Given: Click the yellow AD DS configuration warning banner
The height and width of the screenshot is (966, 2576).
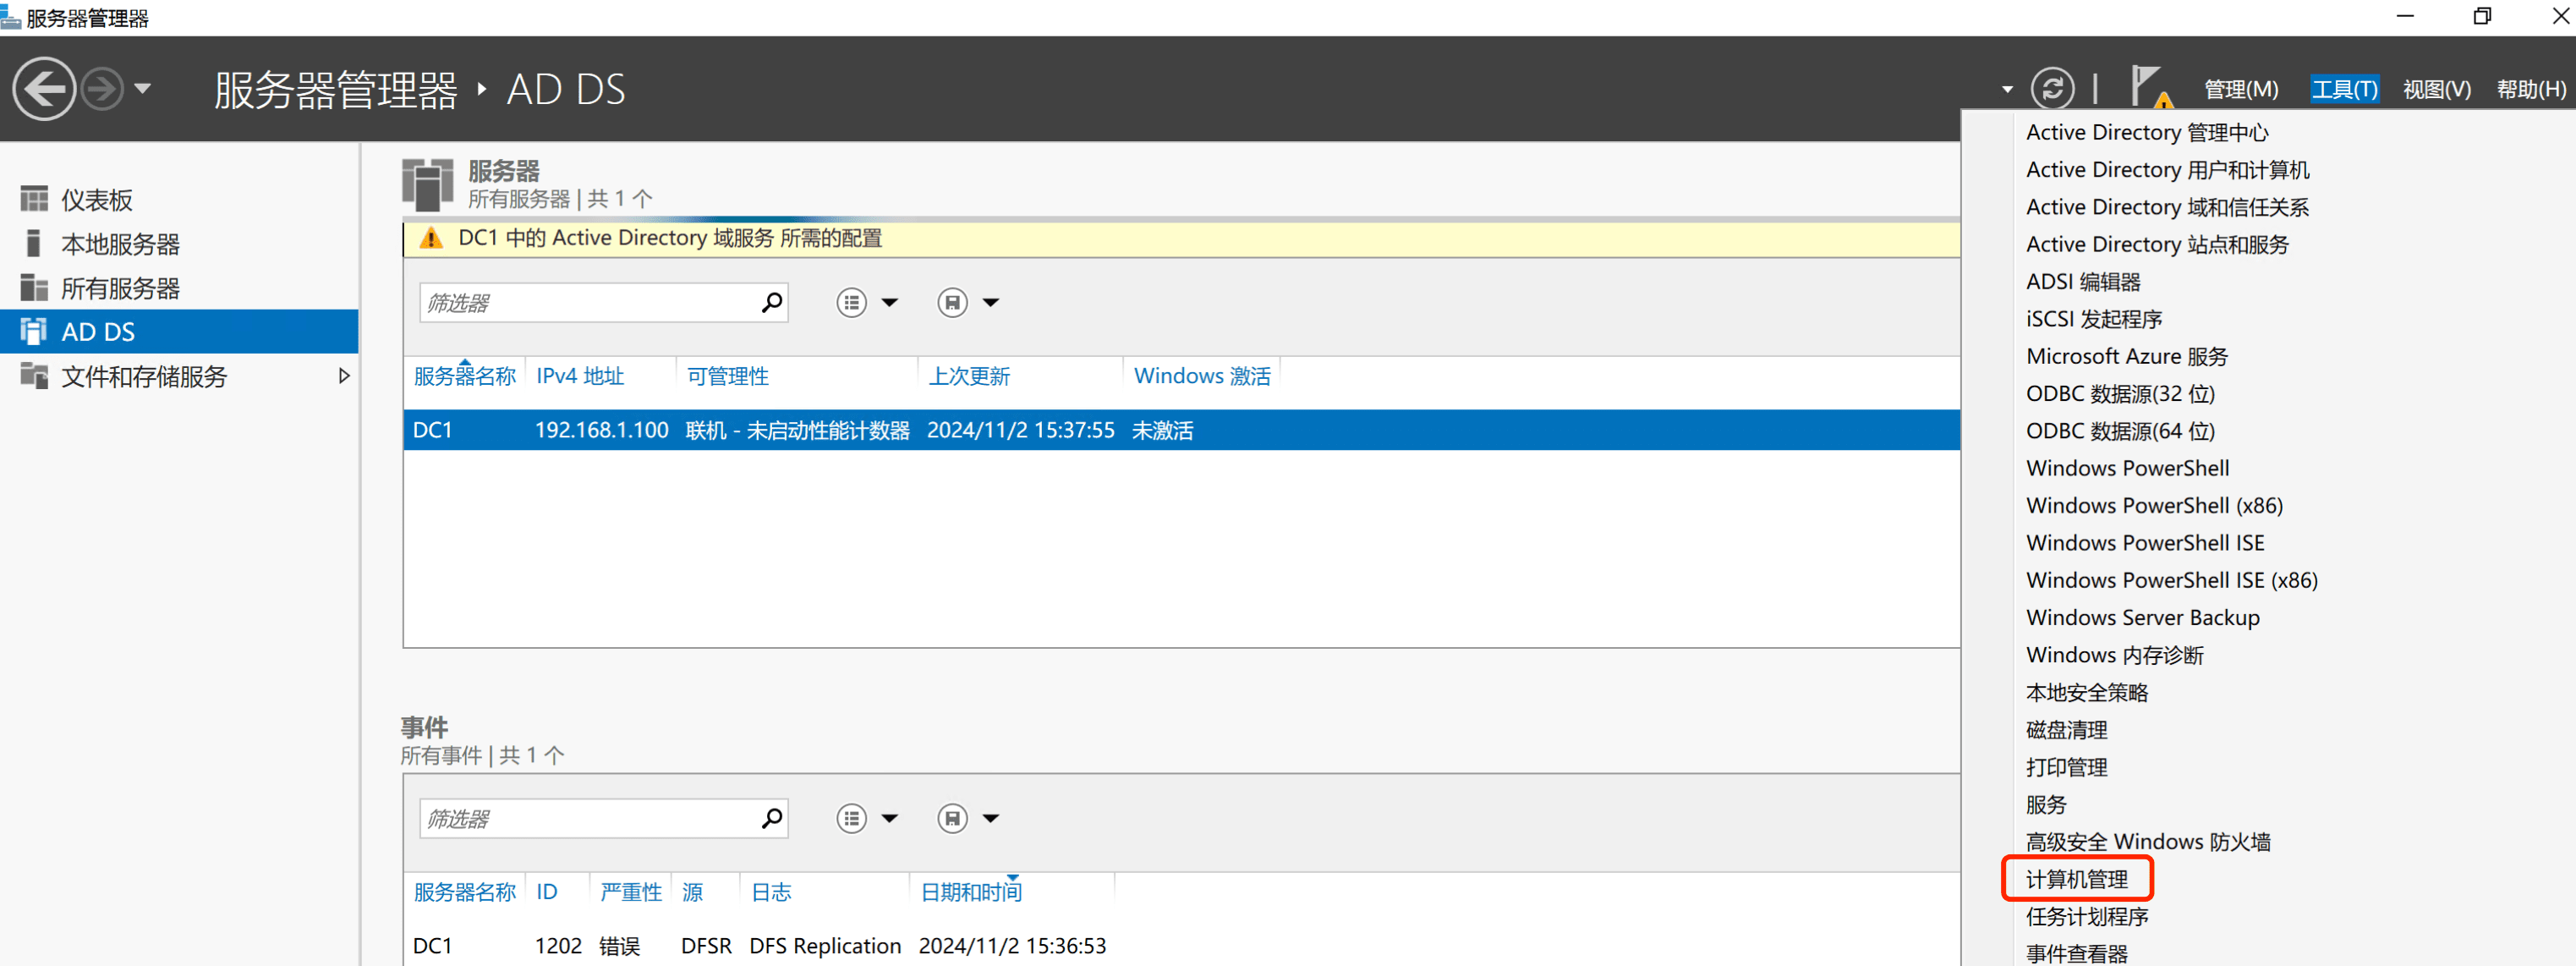Looking at the screenshot, I should pyautogui.click(x=670, y=238).
